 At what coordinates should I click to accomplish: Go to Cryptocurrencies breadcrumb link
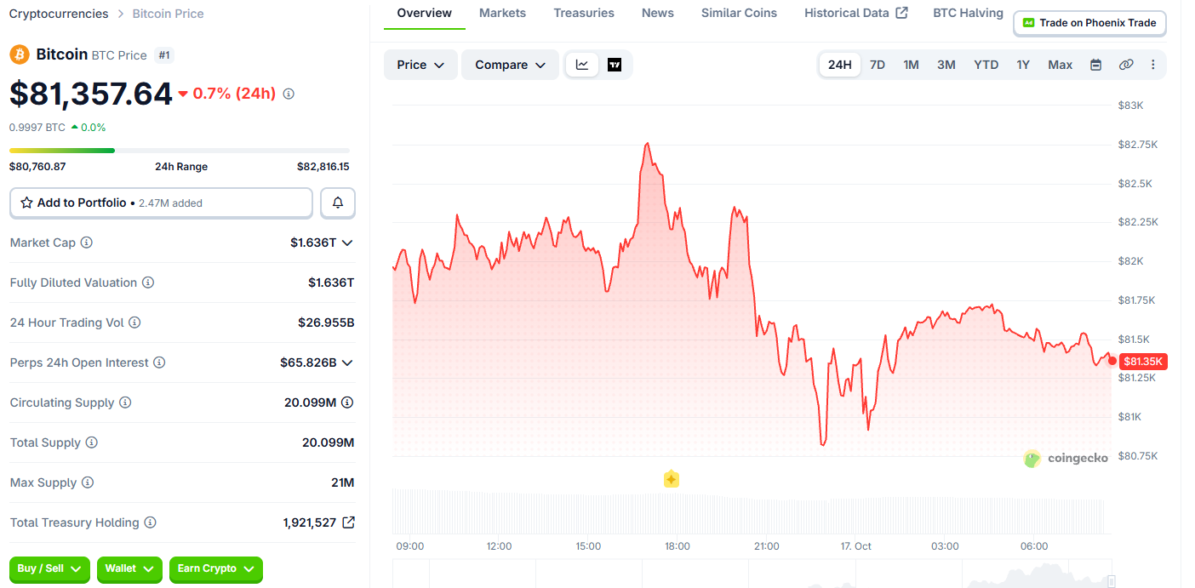[59, 14]
